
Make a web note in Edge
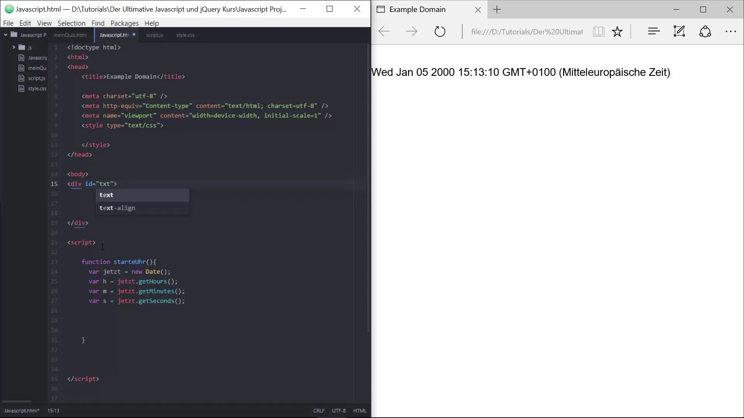click(x=679, y=31)
